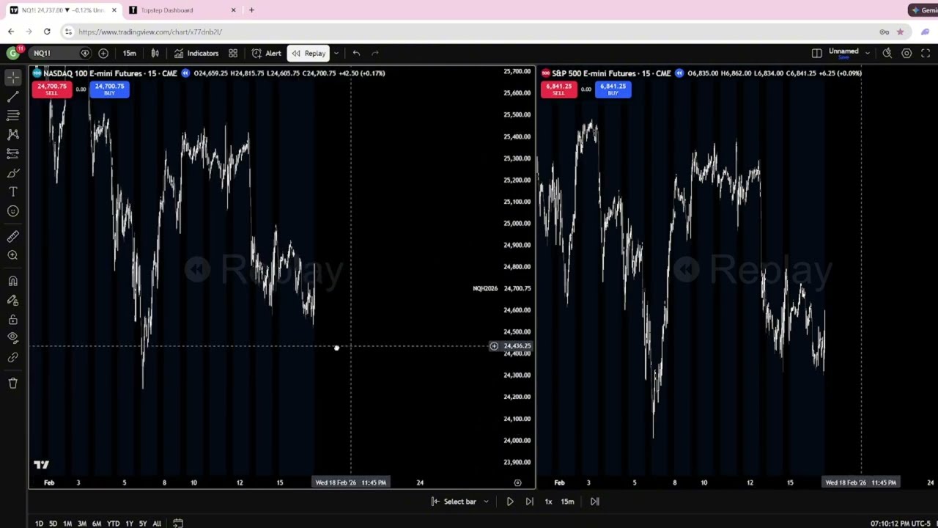Jump replay to real-time
The width and height of the screenshot is (938, 528).
click(594, 502)
